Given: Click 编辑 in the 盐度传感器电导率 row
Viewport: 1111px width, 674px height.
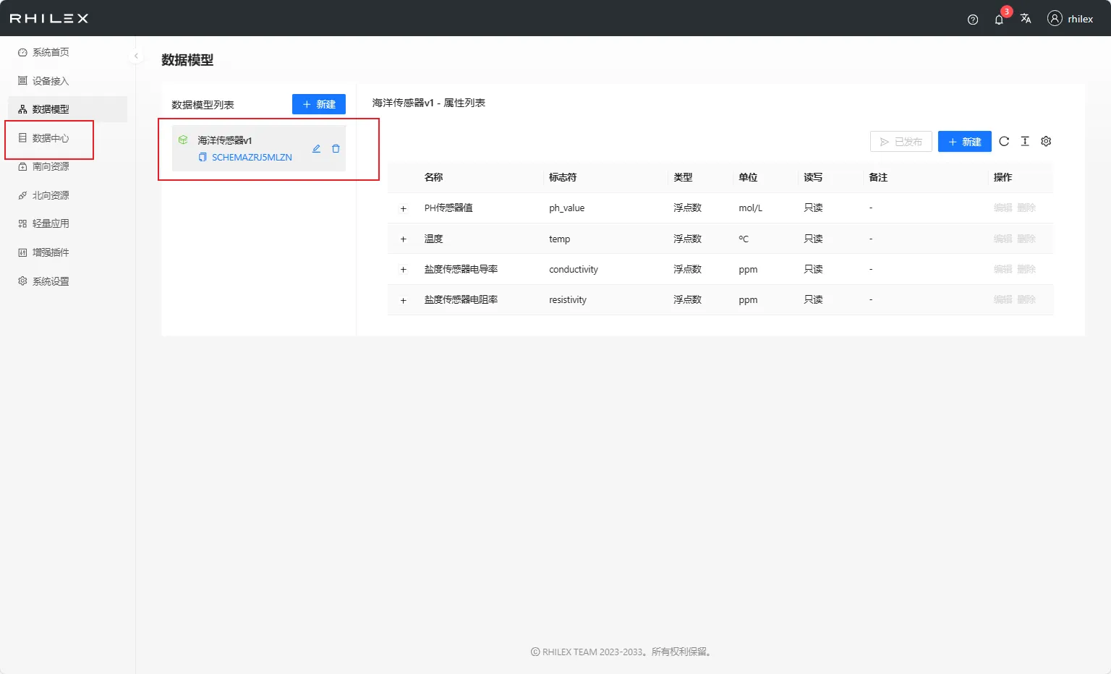Looking at the screenshot, I should pos(1003,269).
